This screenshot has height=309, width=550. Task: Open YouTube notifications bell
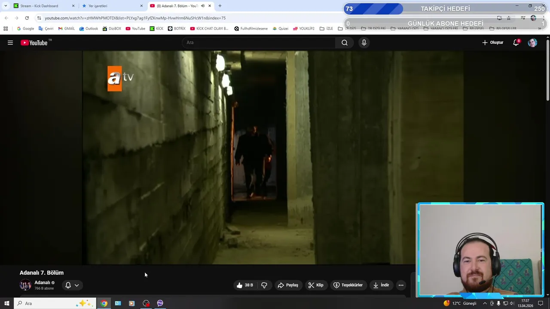point(516,42)
